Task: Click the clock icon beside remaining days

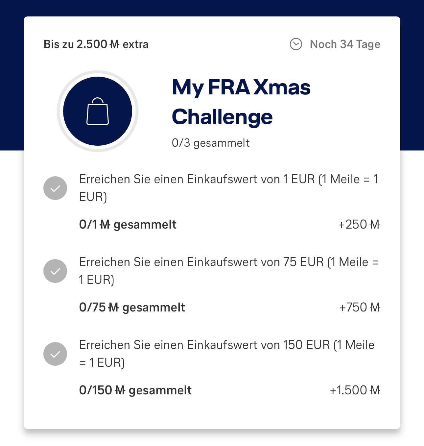Action: 296,44
